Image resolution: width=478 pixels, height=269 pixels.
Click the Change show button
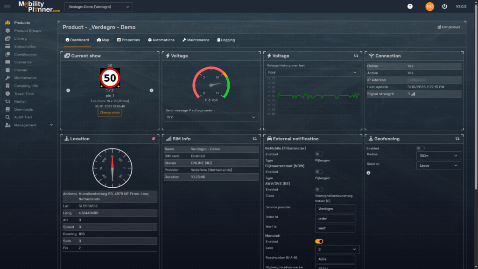point(110,113)
